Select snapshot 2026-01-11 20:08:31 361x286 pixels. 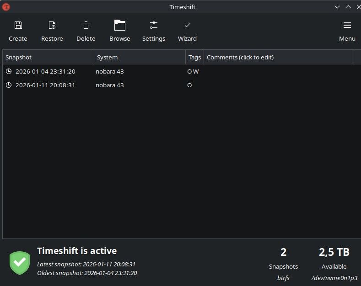pyautogui.click(x=45, y=85)
